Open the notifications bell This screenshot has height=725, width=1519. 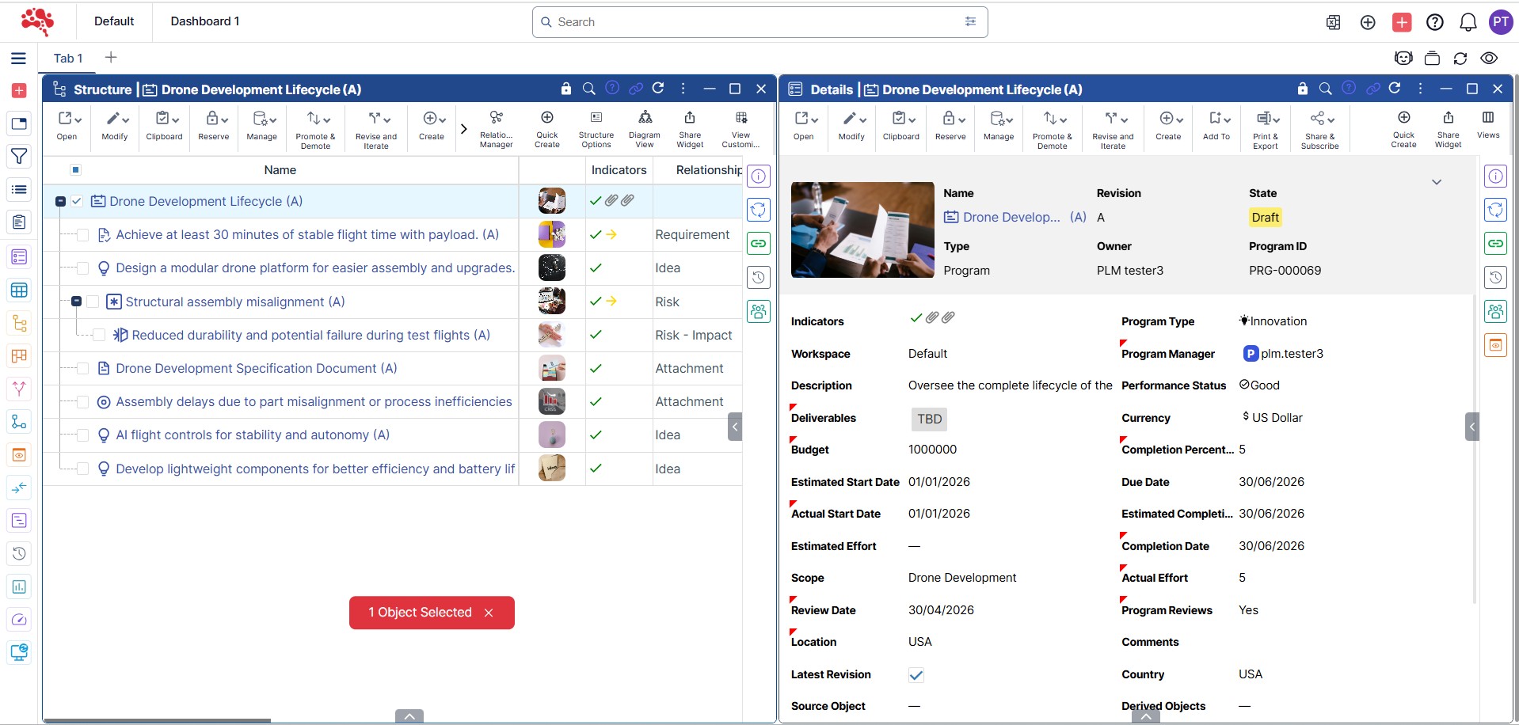tap(1468, 22)
